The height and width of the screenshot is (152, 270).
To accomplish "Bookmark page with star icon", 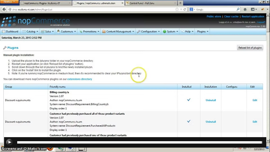I will click(x=177, y=9).
